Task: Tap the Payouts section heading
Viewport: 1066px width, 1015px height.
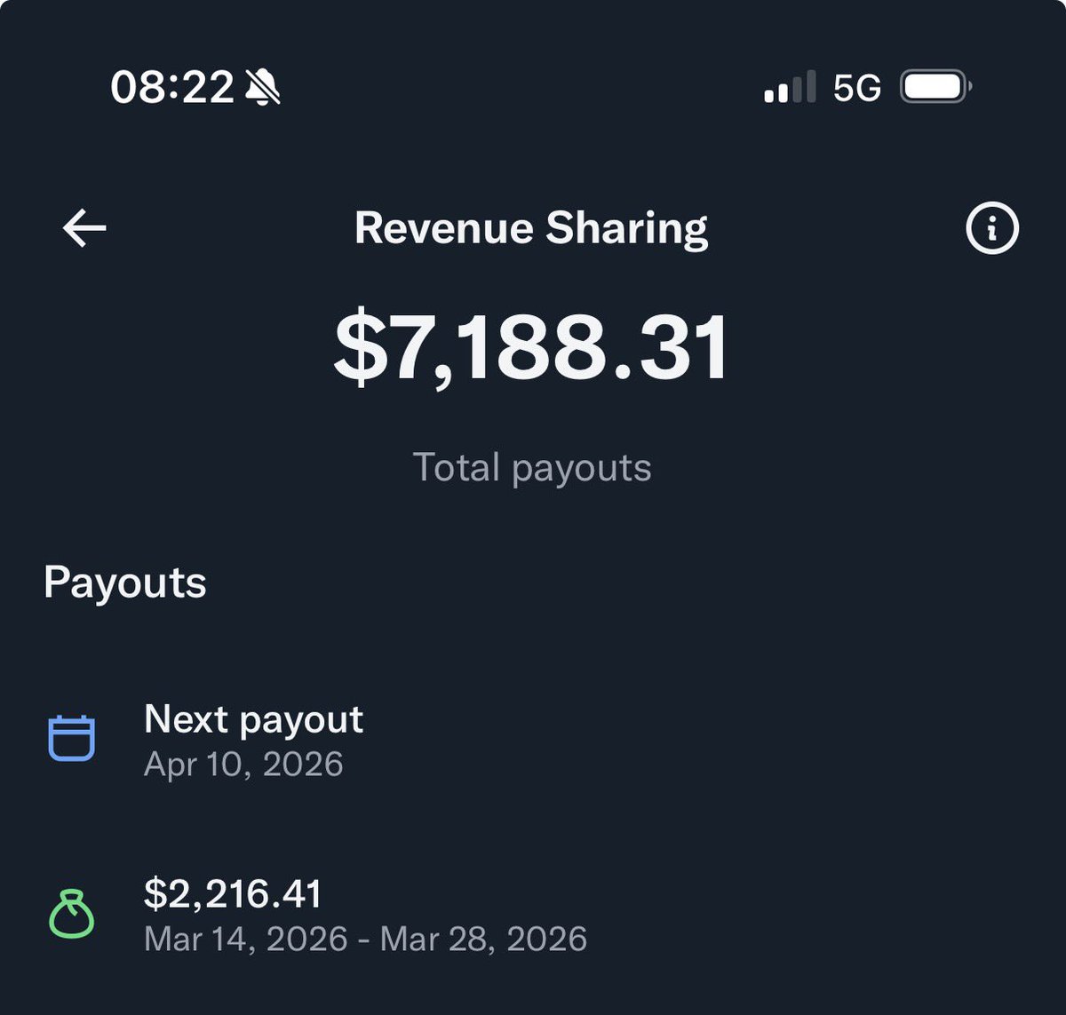Action: click(125, 583)
